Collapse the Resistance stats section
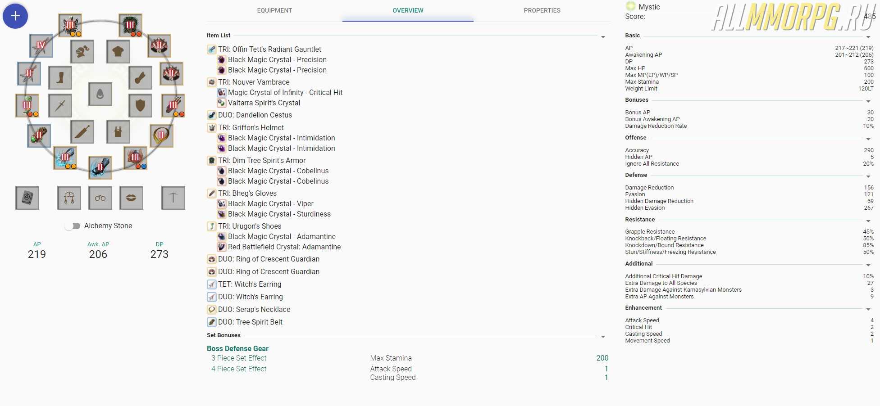Screen dimensions: 880x406 [x=868, y=221]
